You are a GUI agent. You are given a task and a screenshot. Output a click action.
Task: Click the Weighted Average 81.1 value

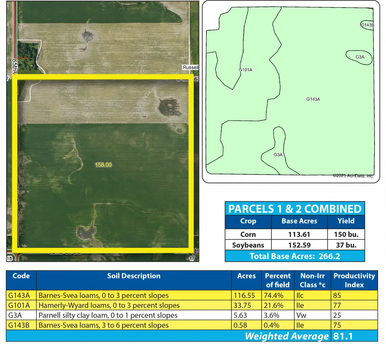coord(343,336)
